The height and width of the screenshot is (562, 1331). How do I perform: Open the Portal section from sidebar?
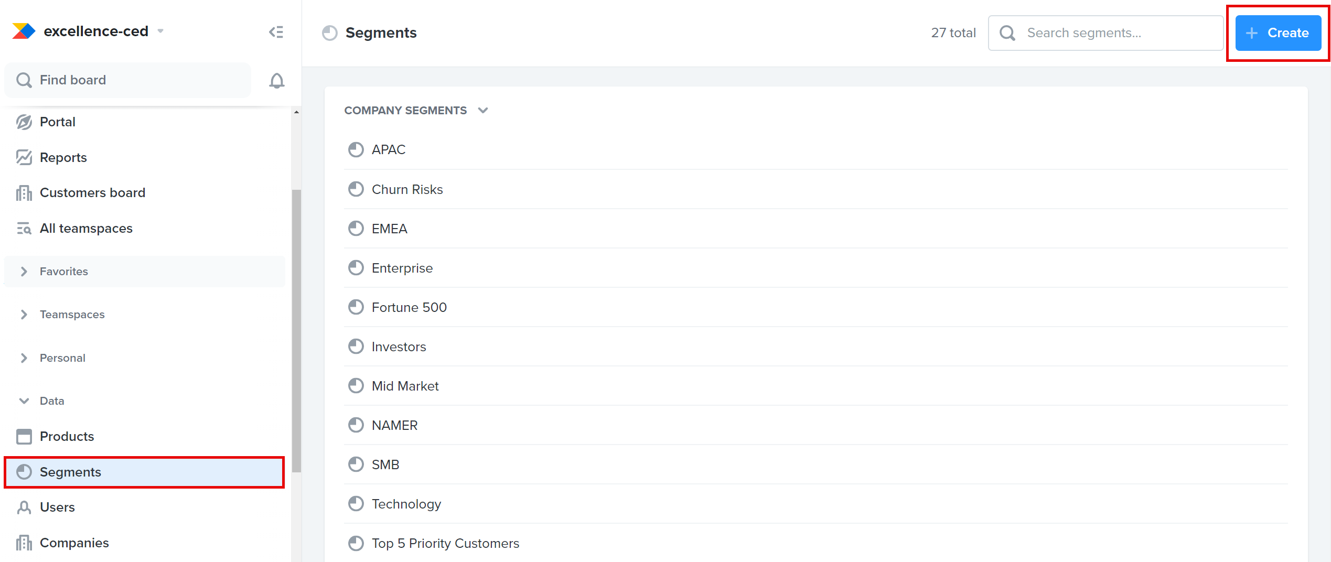click(x=57, y=122)
